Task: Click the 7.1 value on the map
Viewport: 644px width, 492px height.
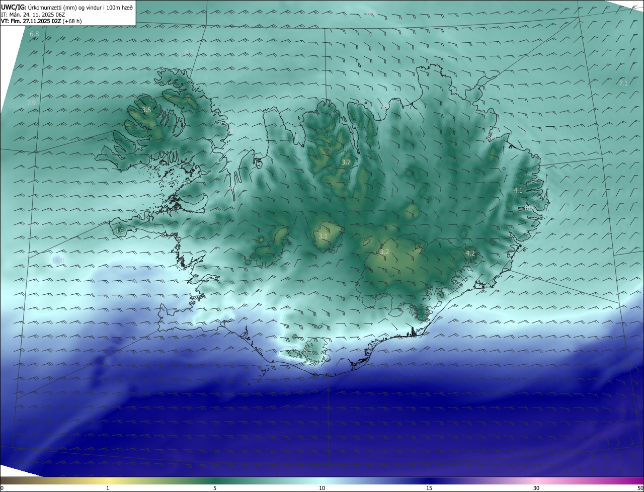Action: coord(623,83)
